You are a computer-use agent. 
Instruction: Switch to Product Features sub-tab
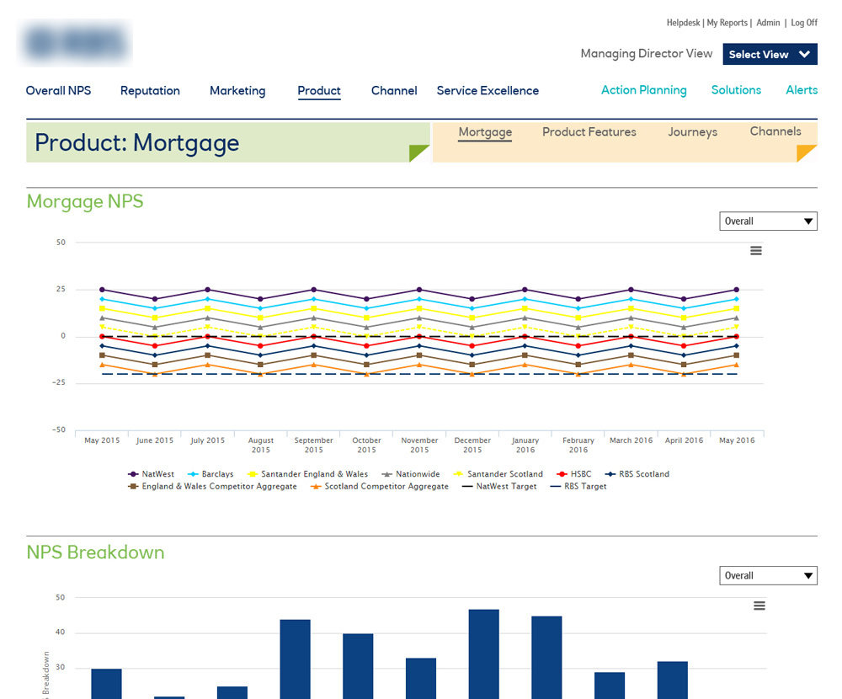(x=589, y=132)
